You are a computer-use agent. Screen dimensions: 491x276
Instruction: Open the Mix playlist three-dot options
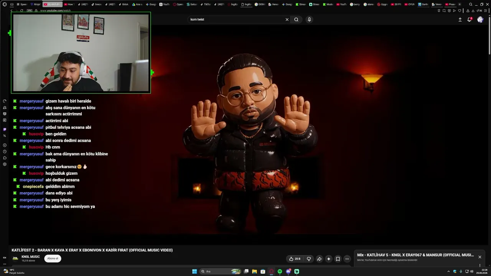(x=479, y=265)
